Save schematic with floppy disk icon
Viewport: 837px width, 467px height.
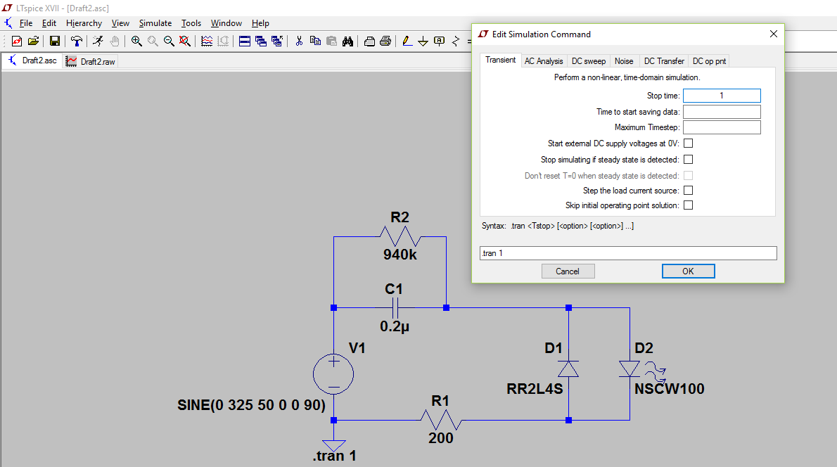[54, 41]
